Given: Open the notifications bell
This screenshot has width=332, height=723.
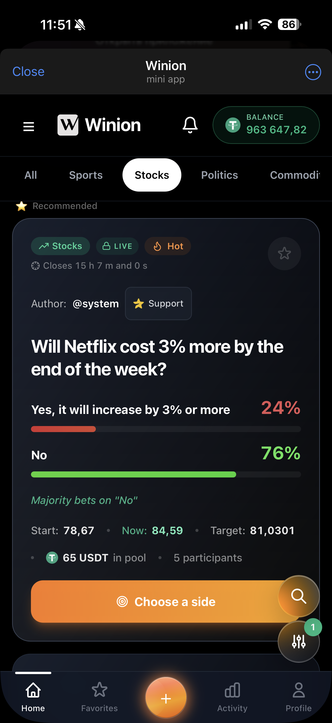Looking at the screenshot, I should [190, 125].
